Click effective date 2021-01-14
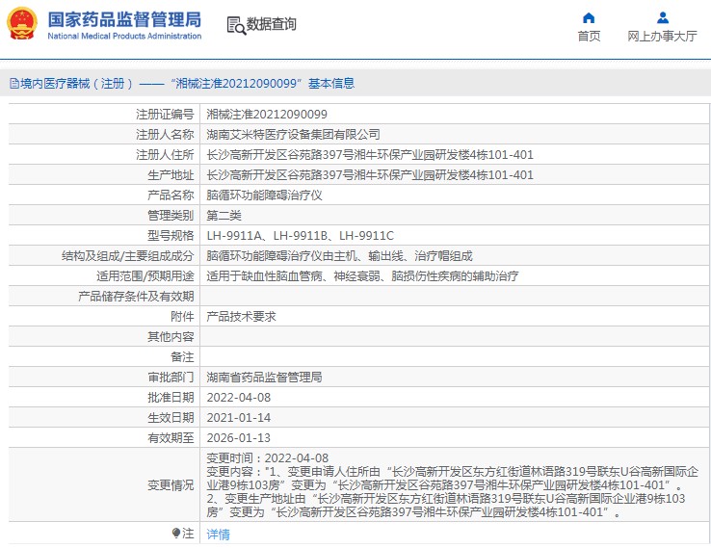711x548 pixels. [239, 418]
